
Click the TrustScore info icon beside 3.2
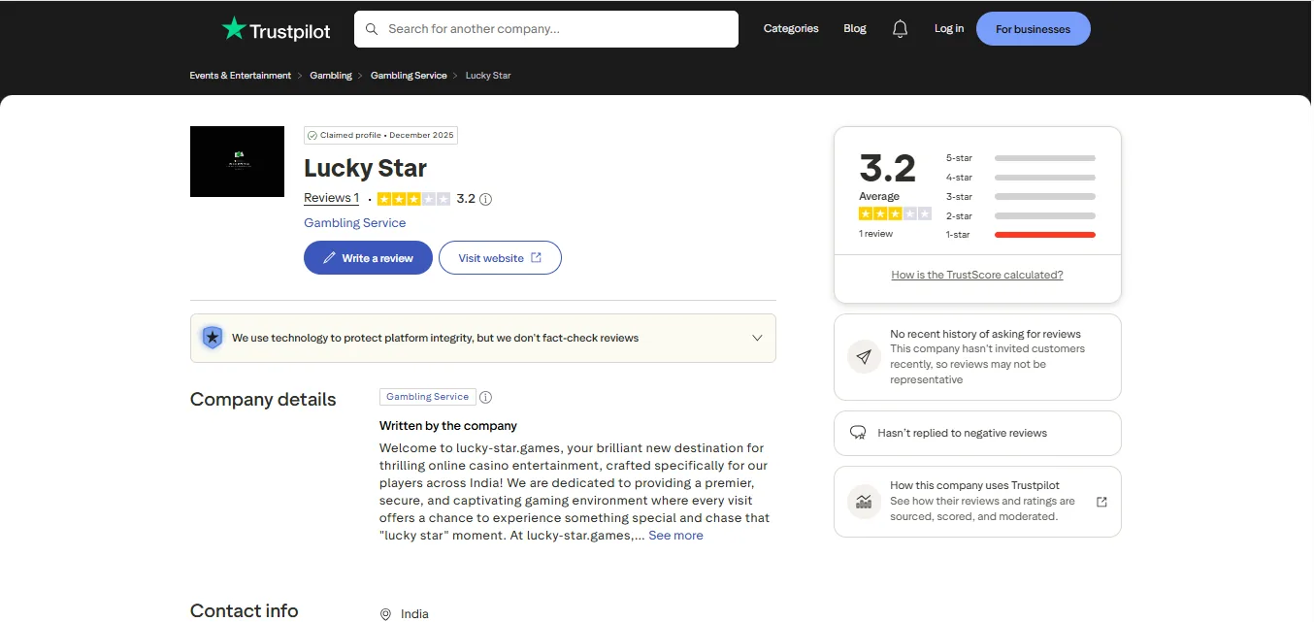pyautogui.click(x=486, y=199)
